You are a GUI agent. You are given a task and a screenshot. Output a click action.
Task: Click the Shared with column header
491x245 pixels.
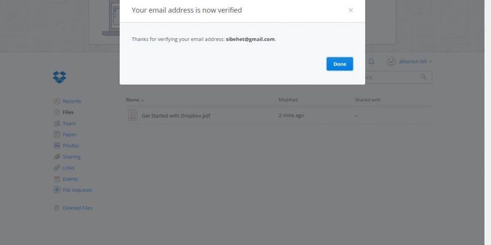click(368, 100)
